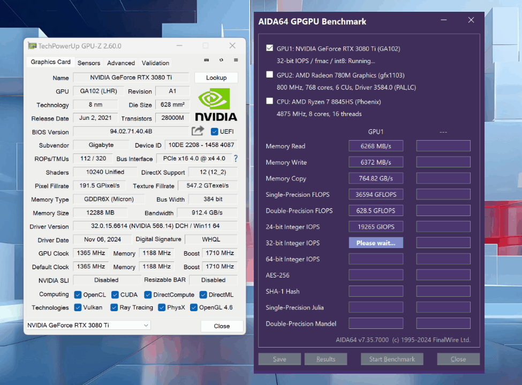Click the Bus Interface PCIe x16 4.0 value
522x385 pixels.
[x=194, y=159]
